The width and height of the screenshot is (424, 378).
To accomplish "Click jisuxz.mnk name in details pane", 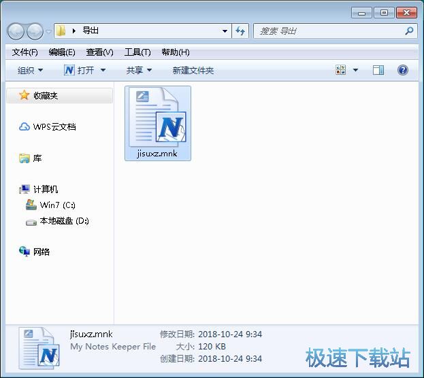I will point(91,334).
